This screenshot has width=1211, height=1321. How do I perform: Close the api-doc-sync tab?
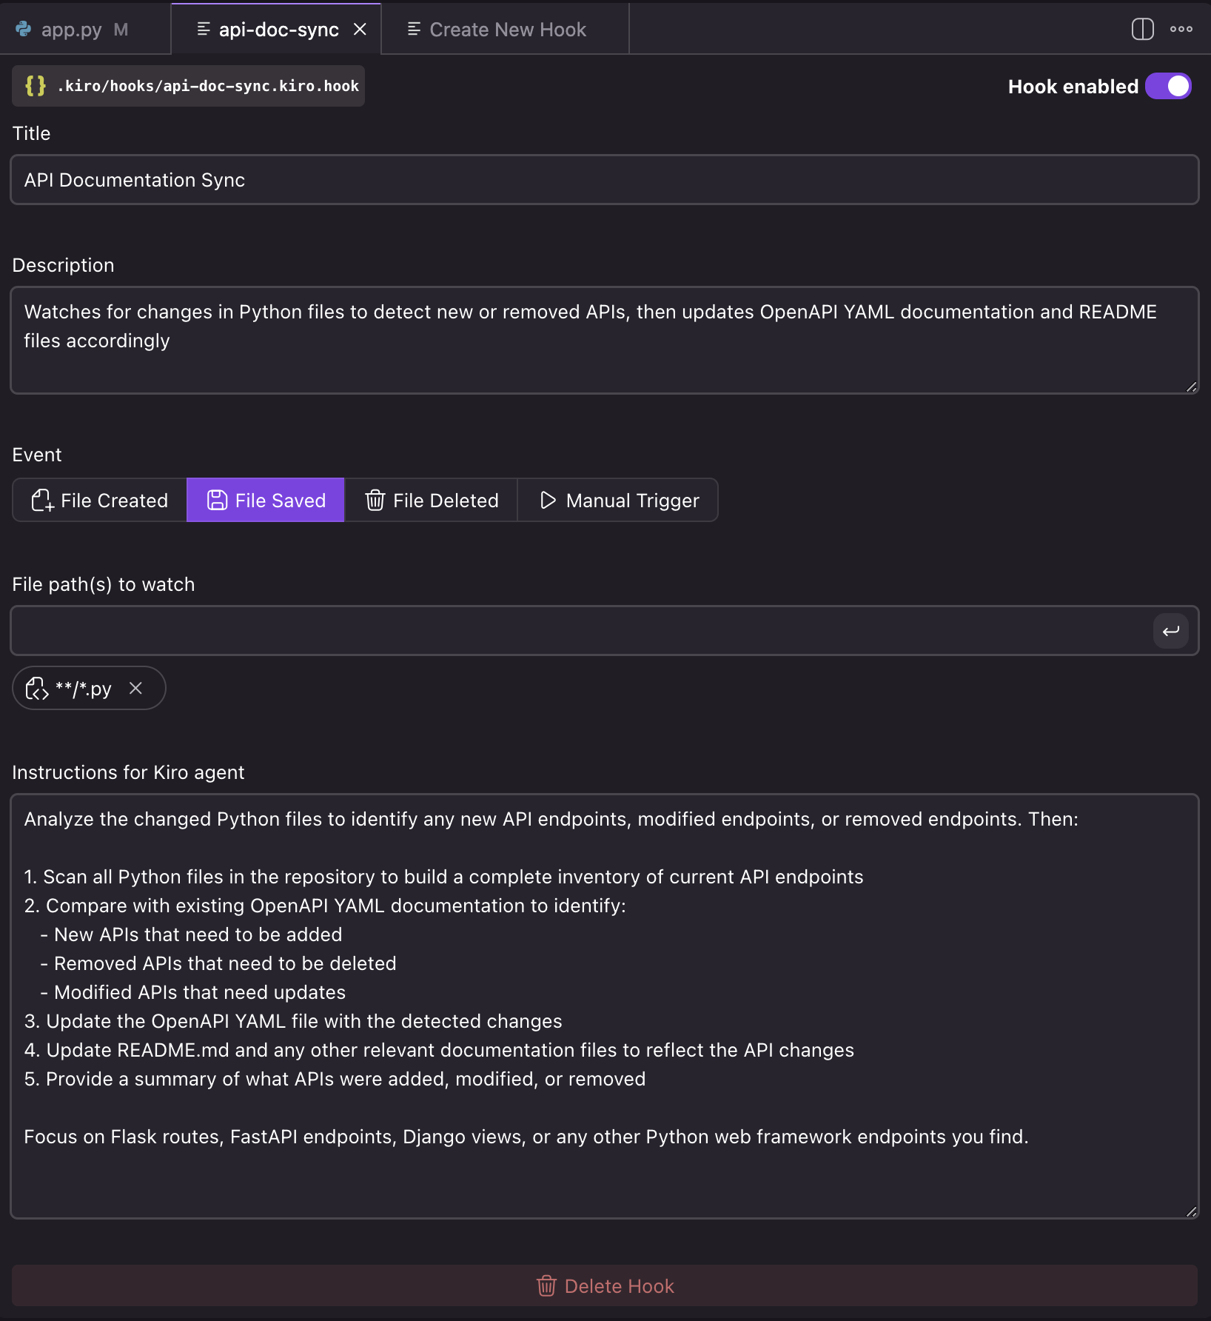[x=360, y=30]
